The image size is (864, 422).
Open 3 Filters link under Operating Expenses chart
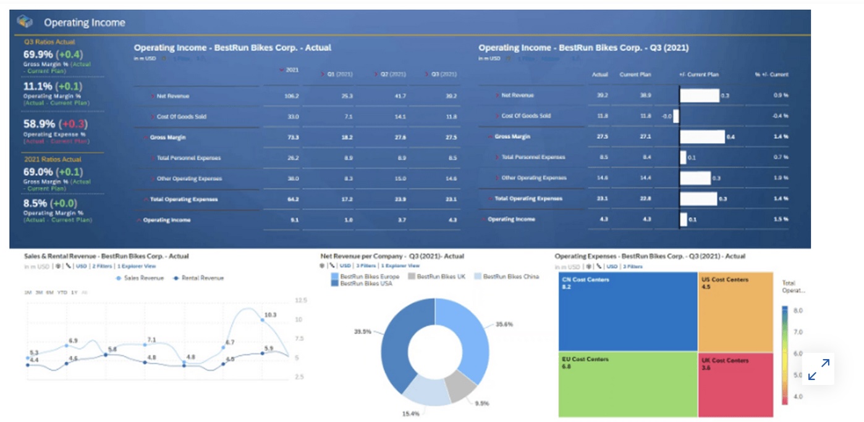632,267
